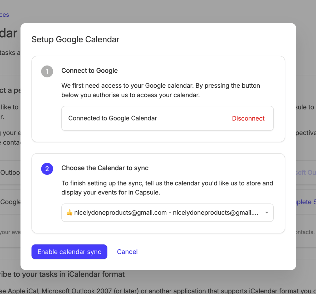316x294 pixels.
Task: Click the caret arrow on the calendar dropdown
Action: click(266, 213)
